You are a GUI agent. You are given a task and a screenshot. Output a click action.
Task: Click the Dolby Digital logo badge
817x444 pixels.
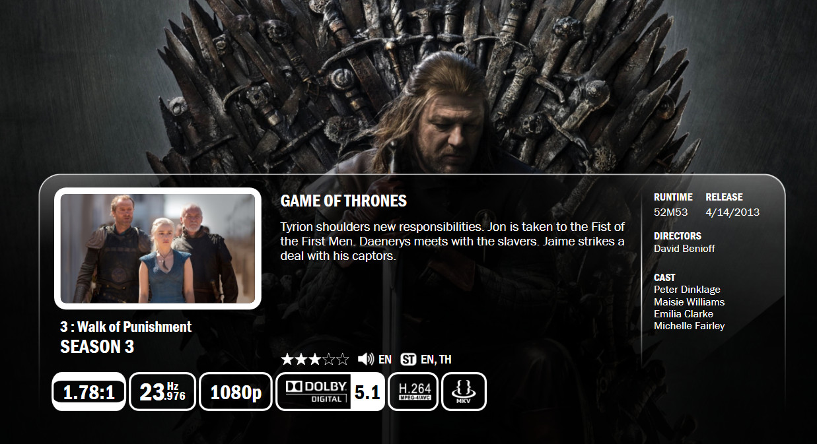314,391
